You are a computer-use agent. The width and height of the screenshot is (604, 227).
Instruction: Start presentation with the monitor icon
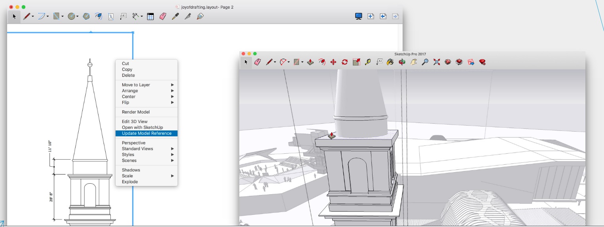358,17
